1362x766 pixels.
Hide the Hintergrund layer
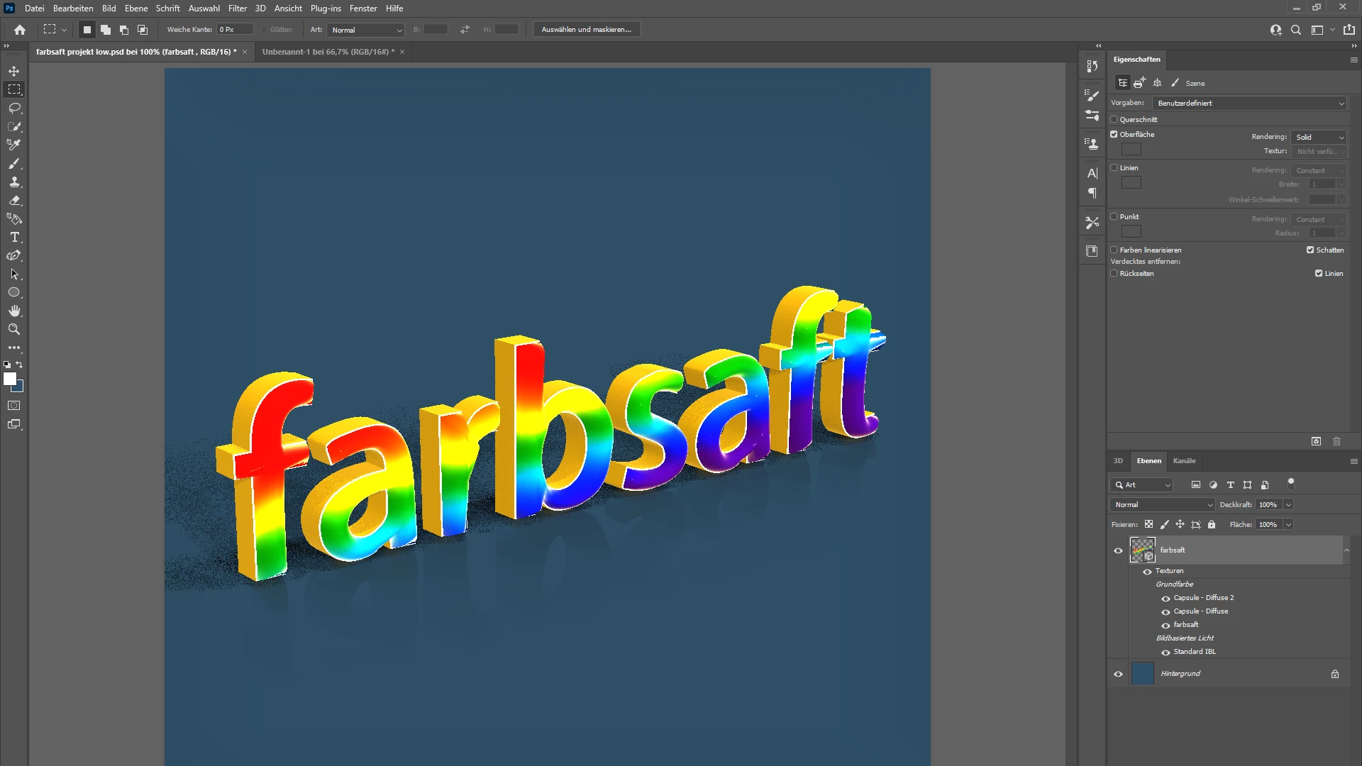point(1118,674)
